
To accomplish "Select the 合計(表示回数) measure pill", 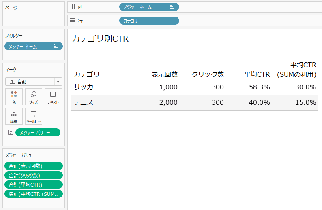I will (33, 166).
